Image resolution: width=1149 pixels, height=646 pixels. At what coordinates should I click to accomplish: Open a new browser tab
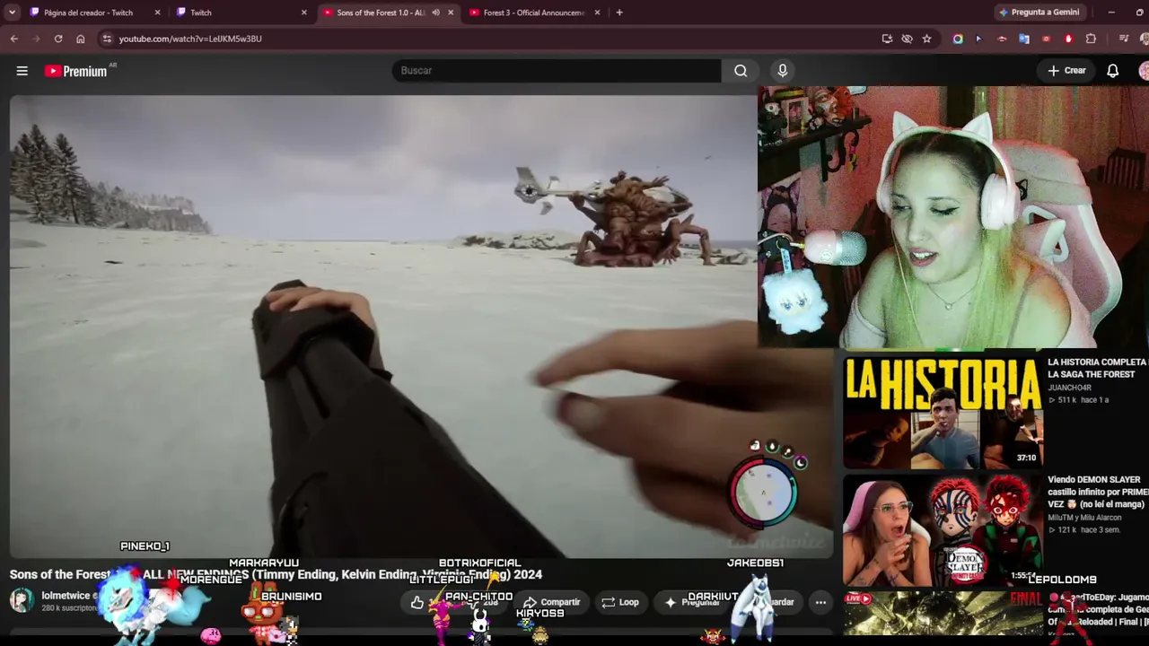(x=619, y=13)
